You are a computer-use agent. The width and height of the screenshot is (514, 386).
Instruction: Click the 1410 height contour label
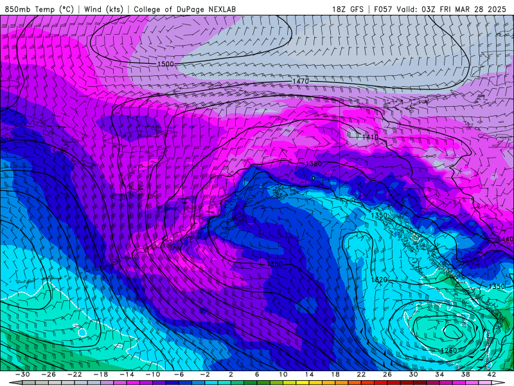[370, 137]
